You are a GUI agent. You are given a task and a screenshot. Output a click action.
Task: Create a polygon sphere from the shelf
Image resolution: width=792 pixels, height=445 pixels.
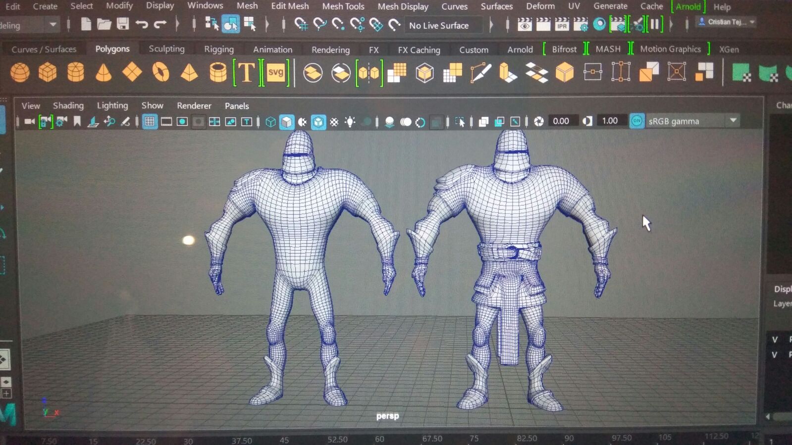click(x=20, y=73)
